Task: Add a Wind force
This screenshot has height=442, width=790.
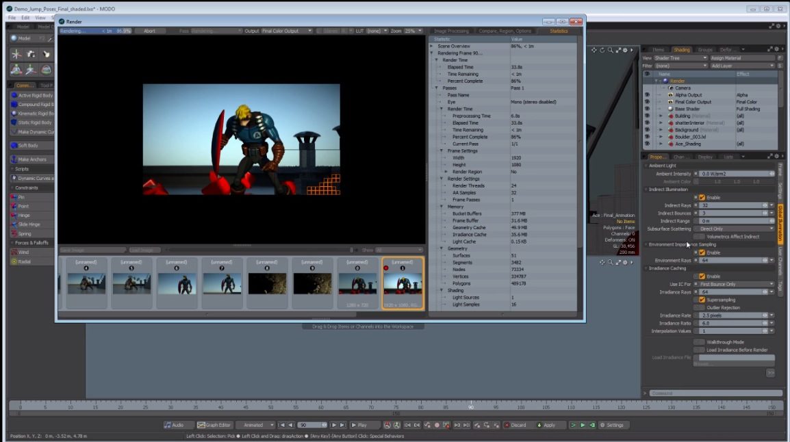Action: (x=31, y=252)
